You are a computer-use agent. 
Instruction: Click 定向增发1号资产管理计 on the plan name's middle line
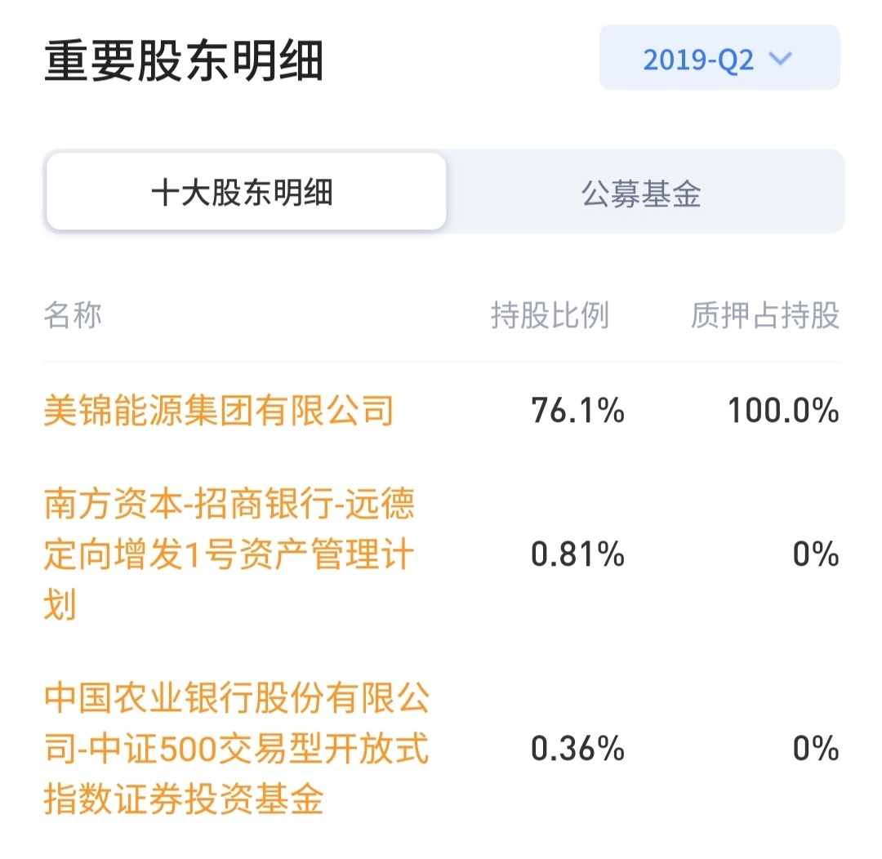[229, 555]
